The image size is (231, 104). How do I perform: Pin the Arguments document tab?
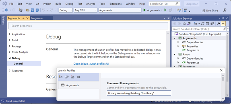pyautogui.click(x=24, y=18)
